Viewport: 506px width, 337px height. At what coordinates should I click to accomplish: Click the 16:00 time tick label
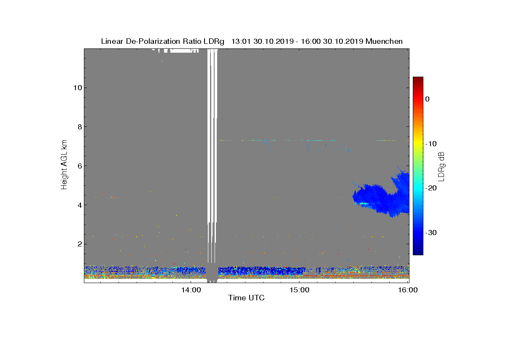coord(408,290)
